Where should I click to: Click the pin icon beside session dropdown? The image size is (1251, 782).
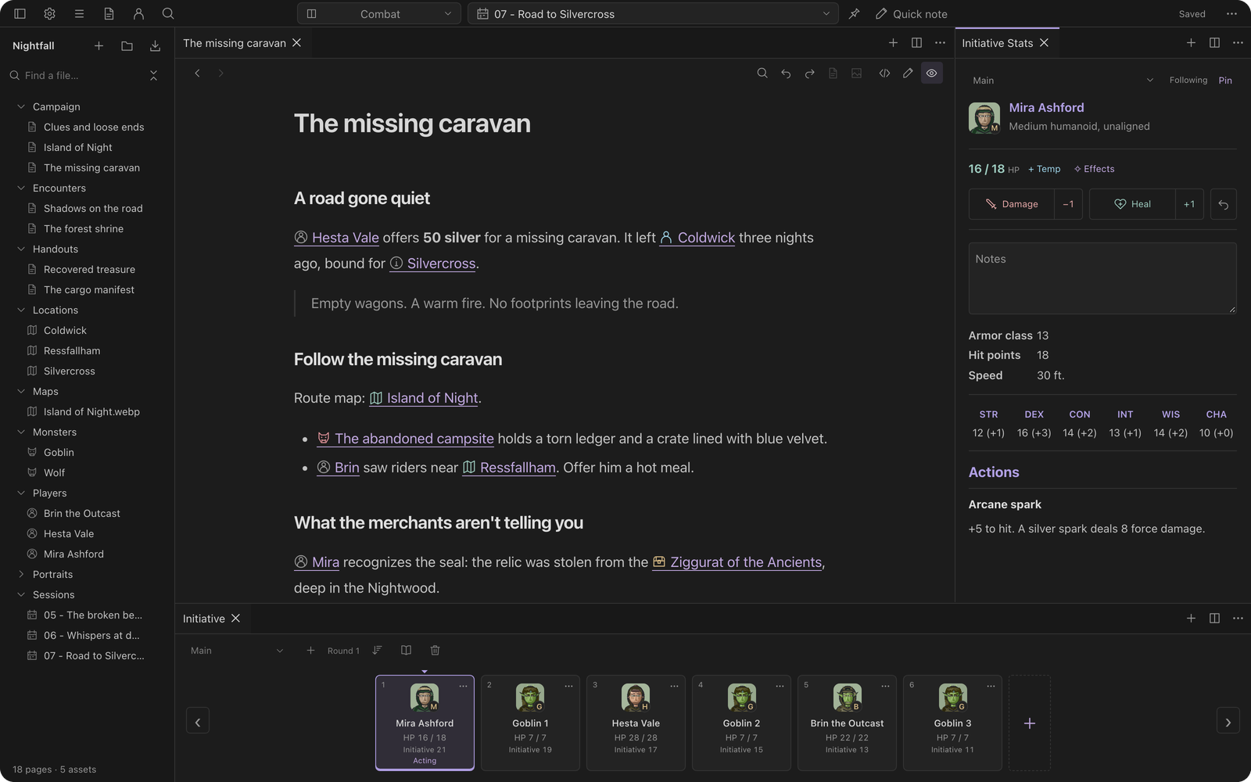(854, 13)
